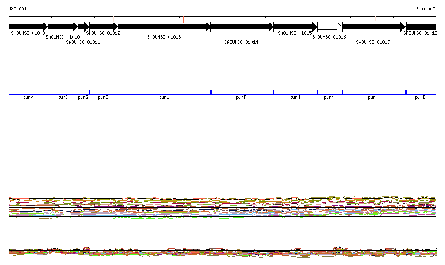Screen dimensions: 445x265
Task: Select the SAOUHSC_01010 gene arrow
Action: click(63, 26)
